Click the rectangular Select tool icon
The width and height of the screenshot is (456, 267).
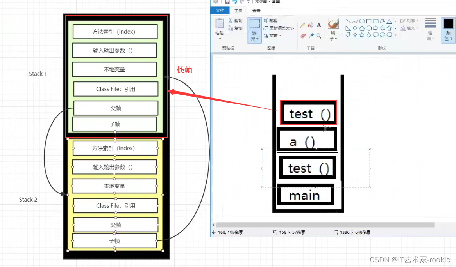254,24
